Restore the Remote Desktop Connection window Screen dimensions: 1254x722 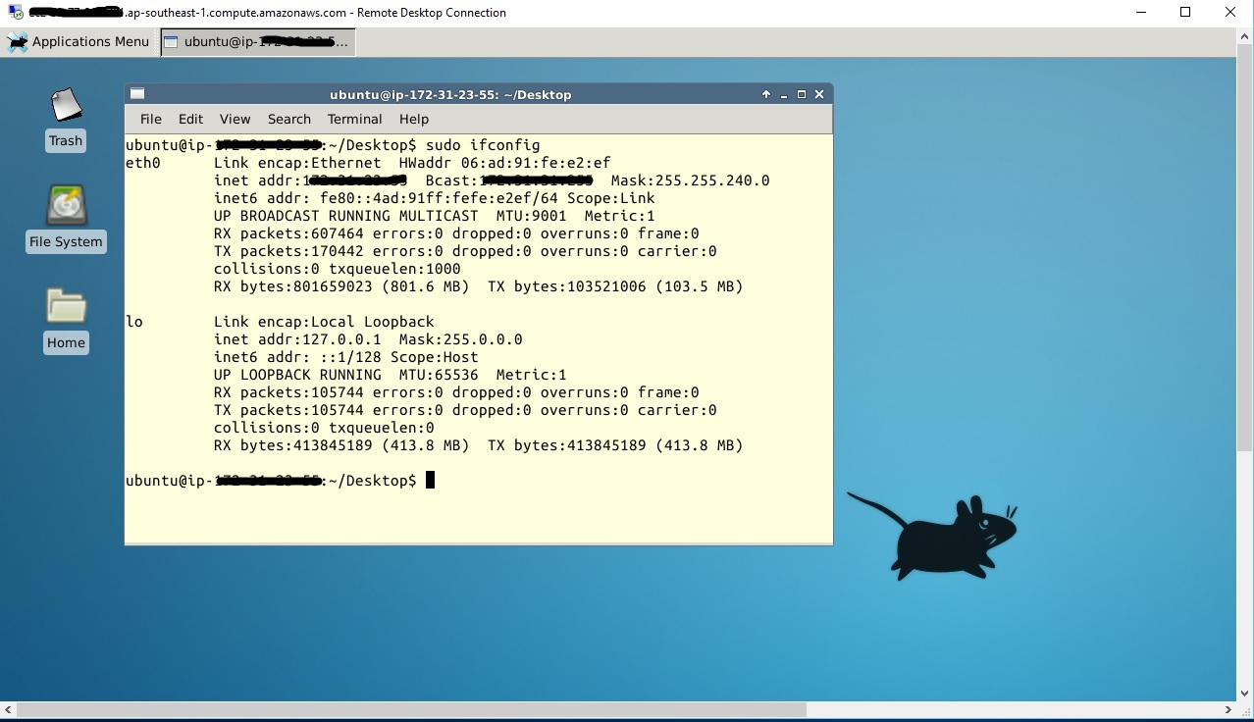tap(1185, 12)
